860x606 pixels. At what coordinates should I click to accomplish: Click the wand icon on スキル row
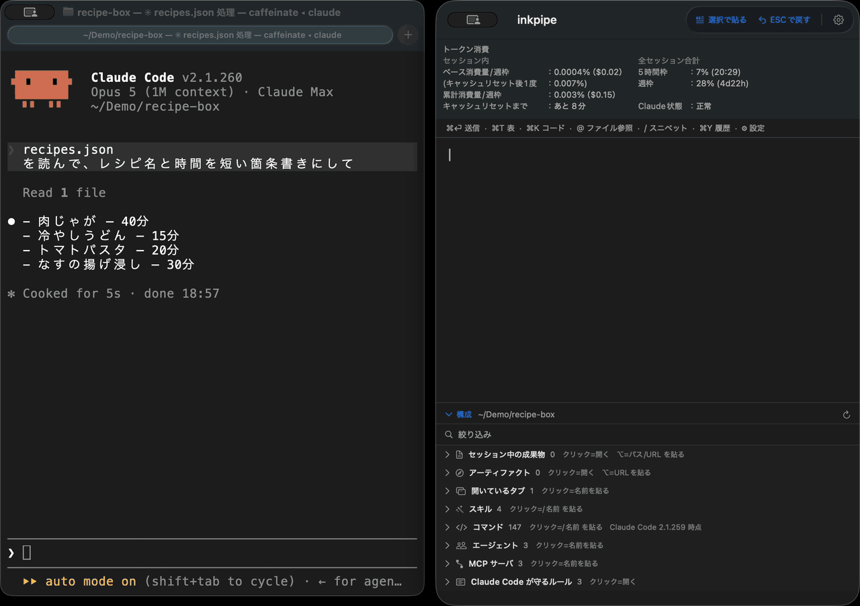point(460,509)
